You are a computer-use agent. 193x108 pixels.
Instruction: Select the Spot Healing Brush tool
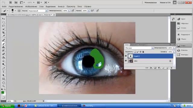[3, 40]
